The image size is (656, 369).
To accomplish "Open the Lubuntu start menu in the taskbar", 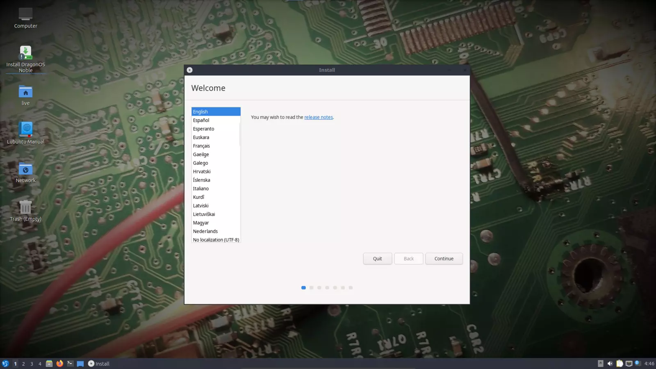I will (5, 364).
